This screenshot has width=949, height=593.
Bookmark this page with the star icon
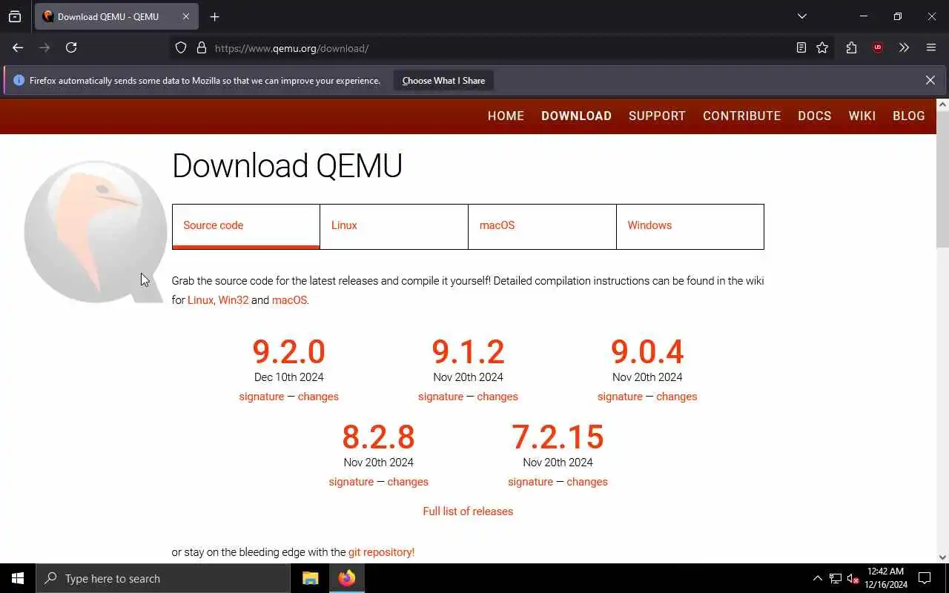pyautogui.click(x=822, y=47)
